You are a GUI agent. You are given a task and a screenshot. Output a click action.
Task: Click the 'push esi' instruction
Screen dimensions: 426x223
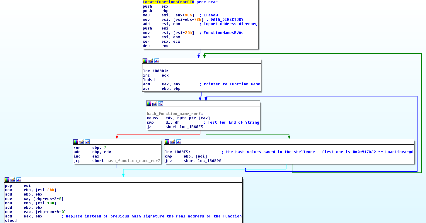click(x=156, y=28)
